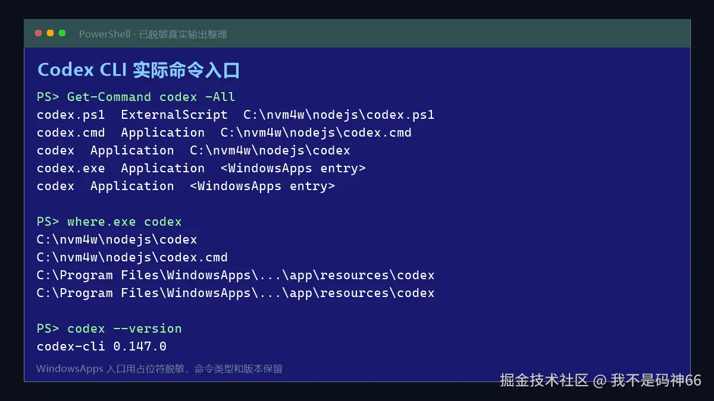Viewport: 714px width, 401px height.
Task: Click the codex.cmd Application output row
Action: (224, 132)
